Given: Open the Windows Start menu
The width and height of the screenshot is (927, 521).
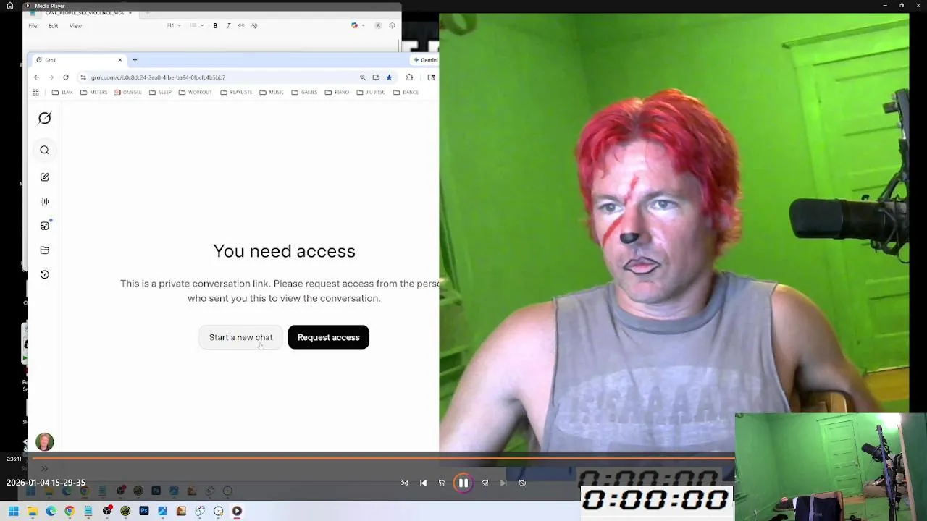Looking at the screenshot, I should tap(13, 512).
